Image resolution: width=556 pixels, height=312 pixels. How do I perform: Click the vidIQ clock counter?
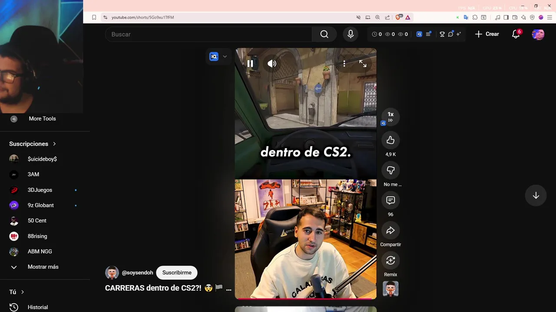377,34
